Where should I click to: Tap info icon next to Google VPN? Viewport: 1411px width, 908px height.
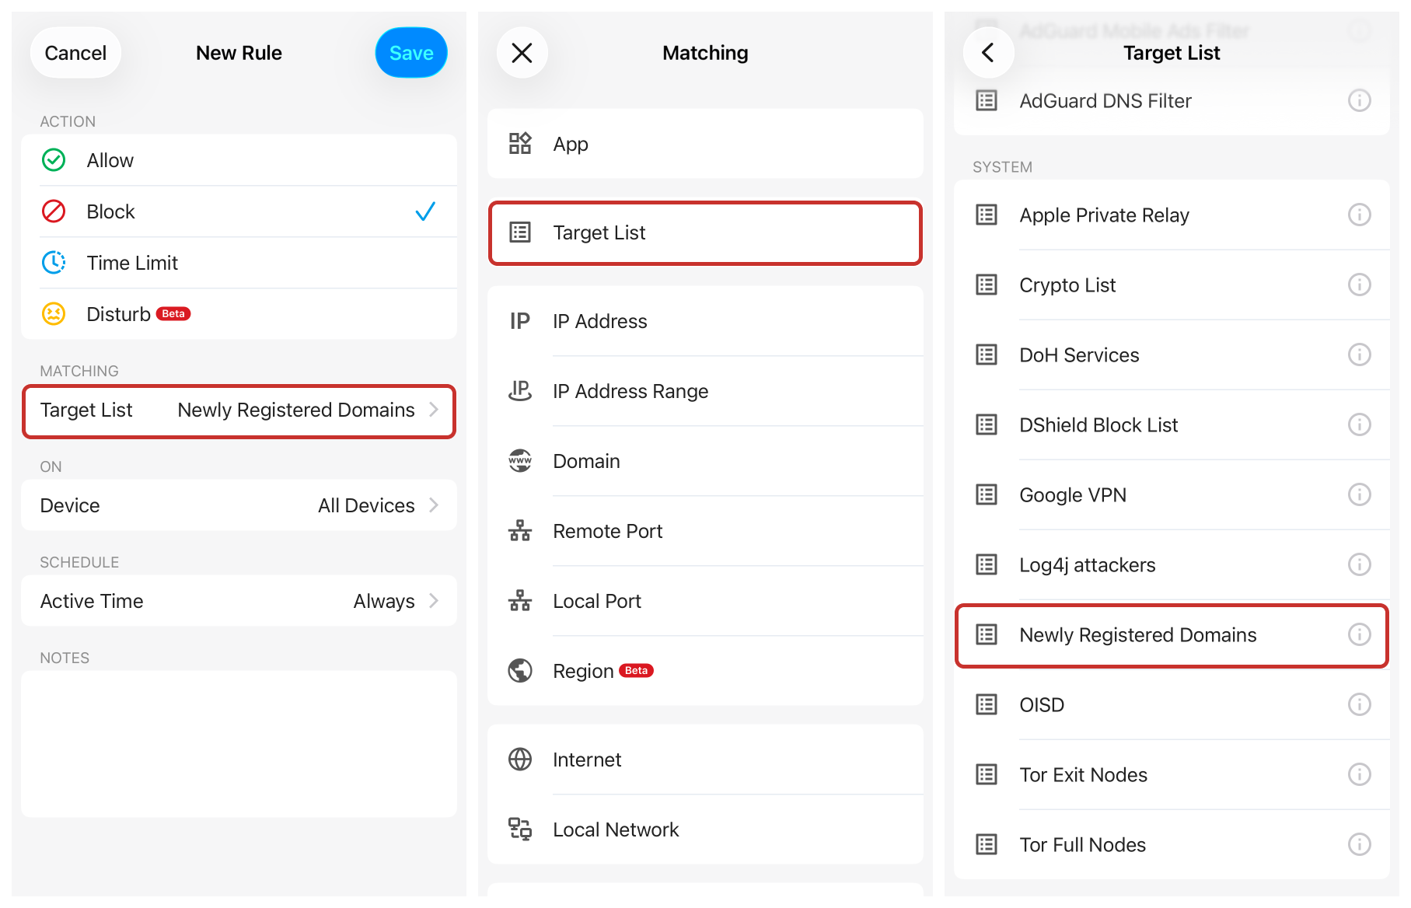tap(1358, 495)
